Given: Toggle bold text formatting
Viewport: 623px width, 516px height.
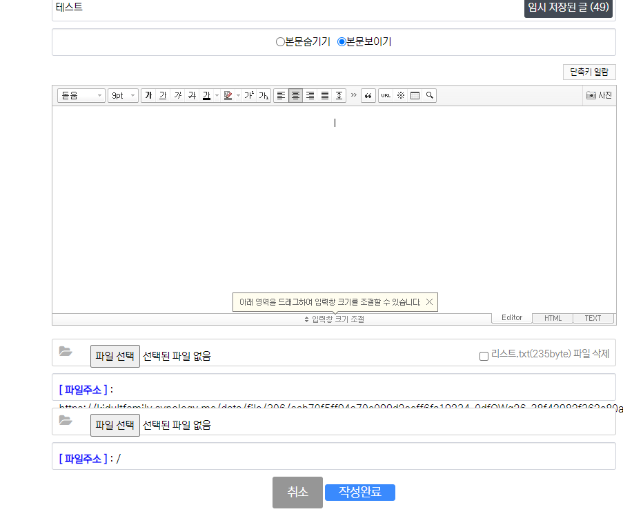Looking at the screenshot, I should pos(148,96).
